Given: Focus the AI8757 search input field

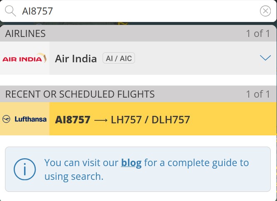Looking at the screenshot, I should click(137, 11).
